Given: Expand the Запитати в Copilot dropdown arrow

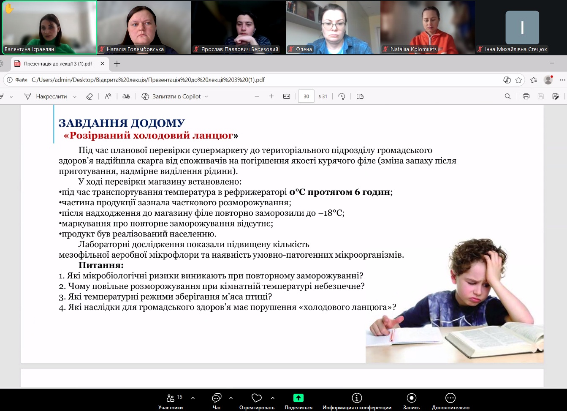Looking at the screenshot, I should tap(206, 97).
